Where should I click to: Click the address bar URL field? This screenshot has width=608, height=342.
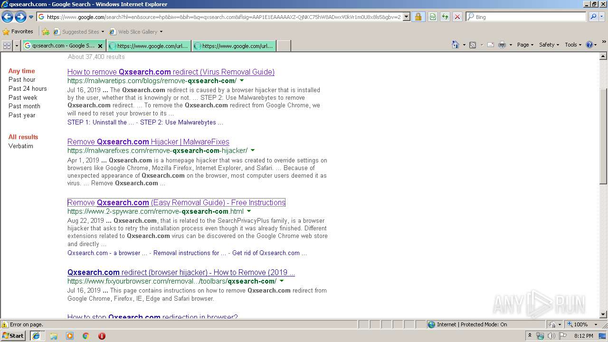[x=224, y=17]
